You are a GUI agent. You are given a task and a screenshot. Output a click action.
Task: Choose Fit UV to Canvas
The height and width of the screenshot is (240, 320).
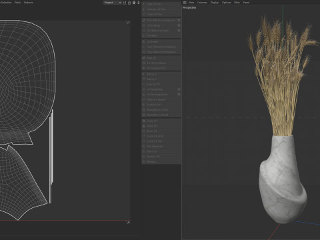[161, 63]
